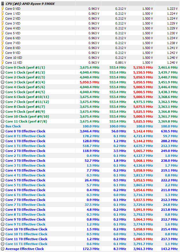
Task: Select Core 9 T0 Effective Clock label
Action: (x=25, y=219)
